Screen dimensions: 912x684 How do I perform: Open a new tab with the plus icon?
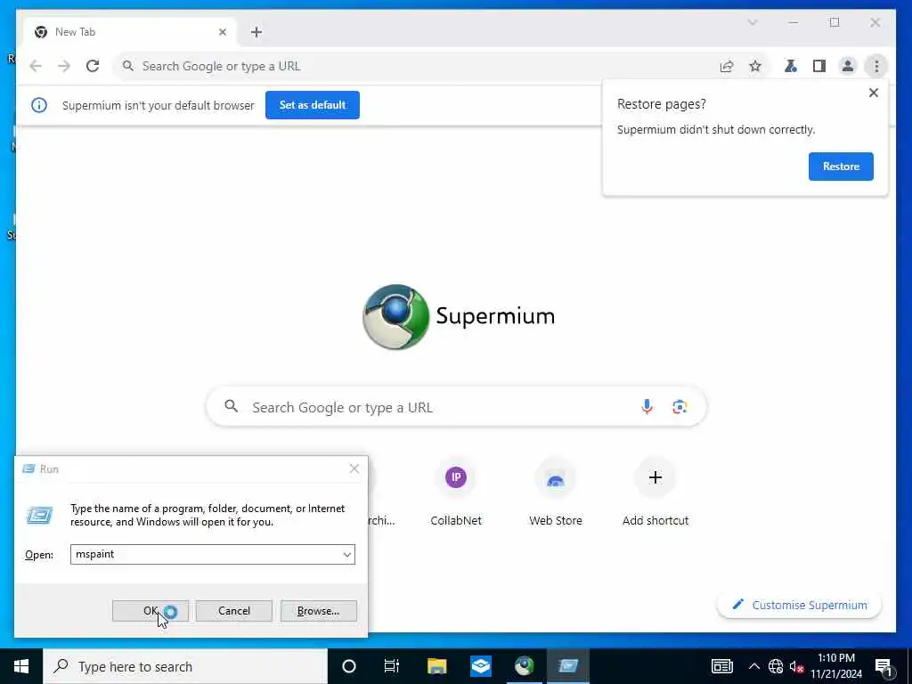tap(256, 32)
